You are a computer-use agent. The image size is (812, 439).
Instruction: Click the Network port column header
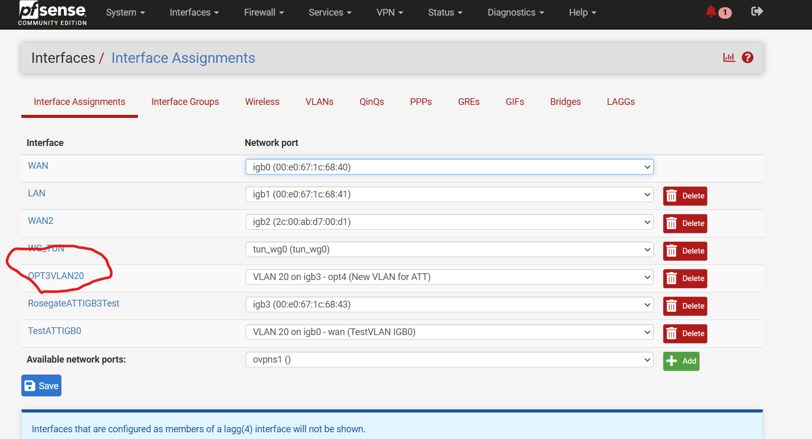271,143
